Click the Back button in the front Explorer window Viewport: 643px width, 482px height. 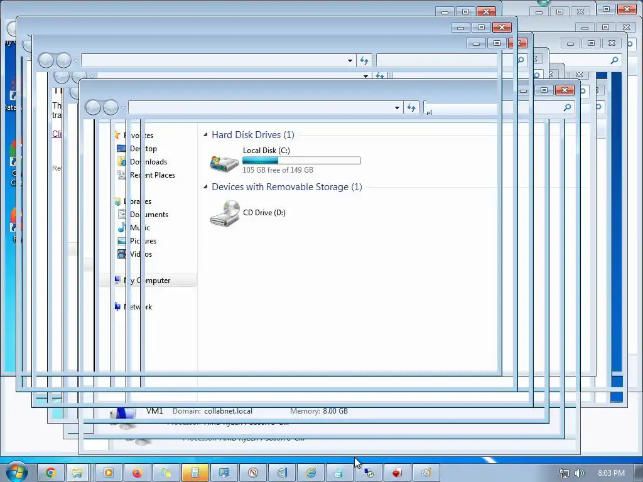pos(93,107)
